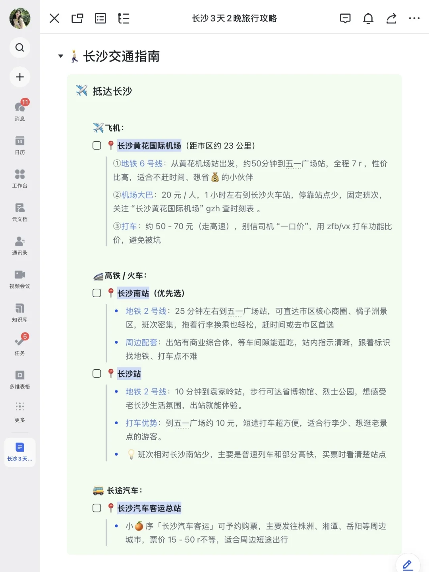Click the notification bell icon
429x572 pixels.
coord(368,18)
